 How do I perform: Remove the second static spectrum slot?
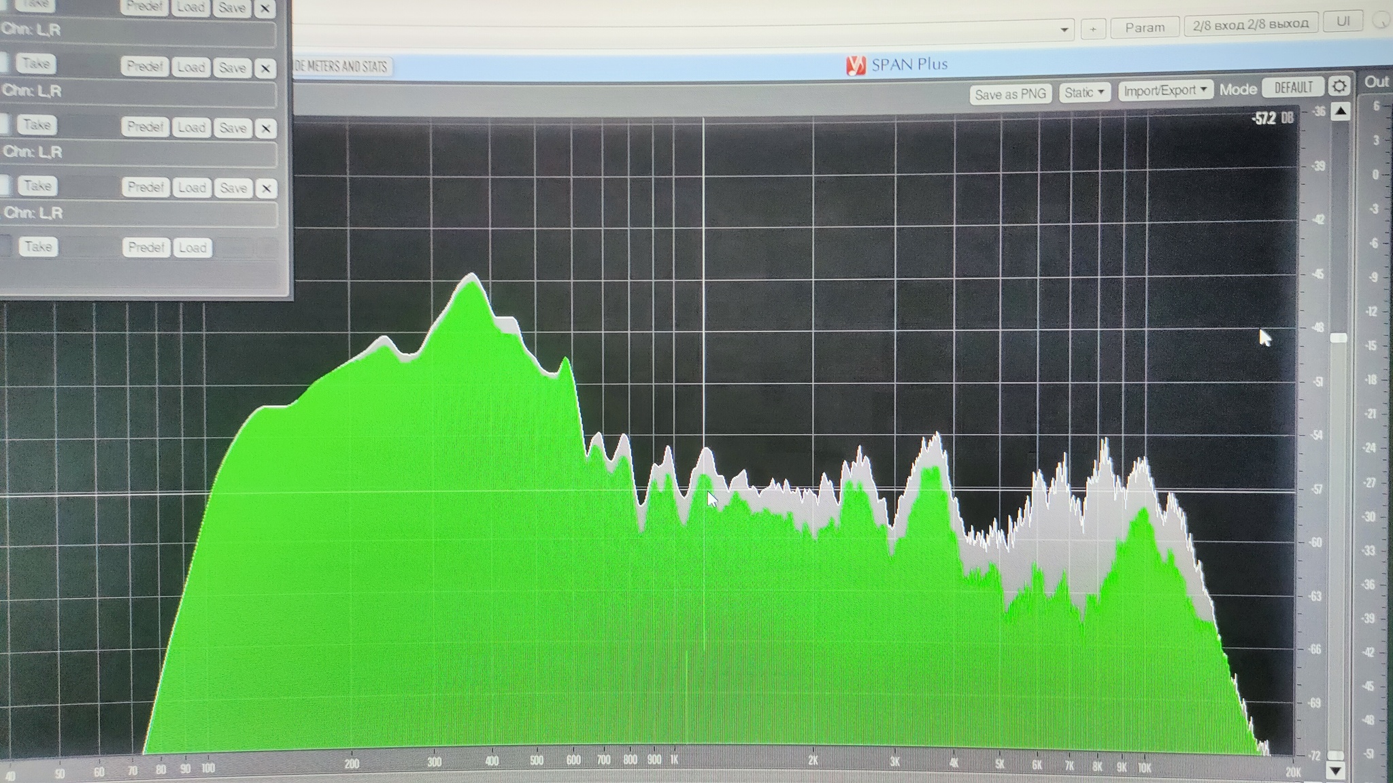(x=265, y=68)
